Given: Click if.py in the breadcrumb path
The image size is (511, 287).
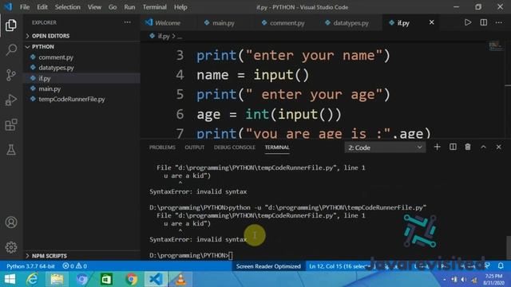Looking at the screenshot, I should pyautogui.click(x=164, y=36).
